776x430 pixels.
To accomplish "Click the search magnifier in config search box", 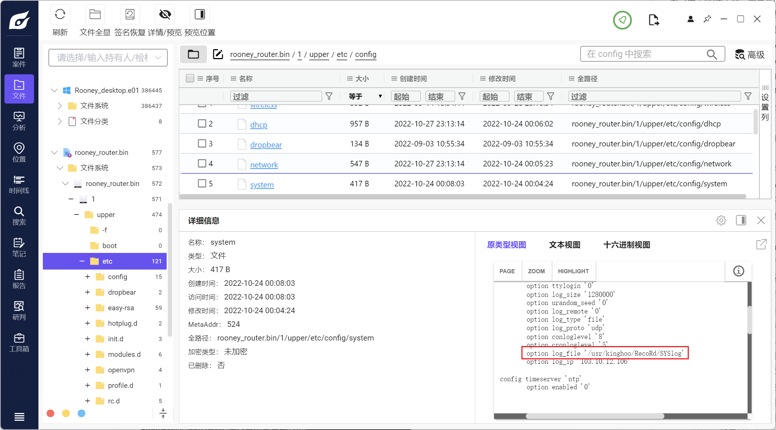I will coord(712,54).
